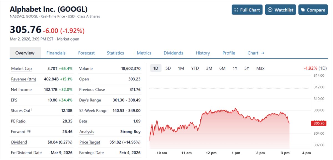
Task: Switch to the Financials tab
Action: (x=56, y=53)
